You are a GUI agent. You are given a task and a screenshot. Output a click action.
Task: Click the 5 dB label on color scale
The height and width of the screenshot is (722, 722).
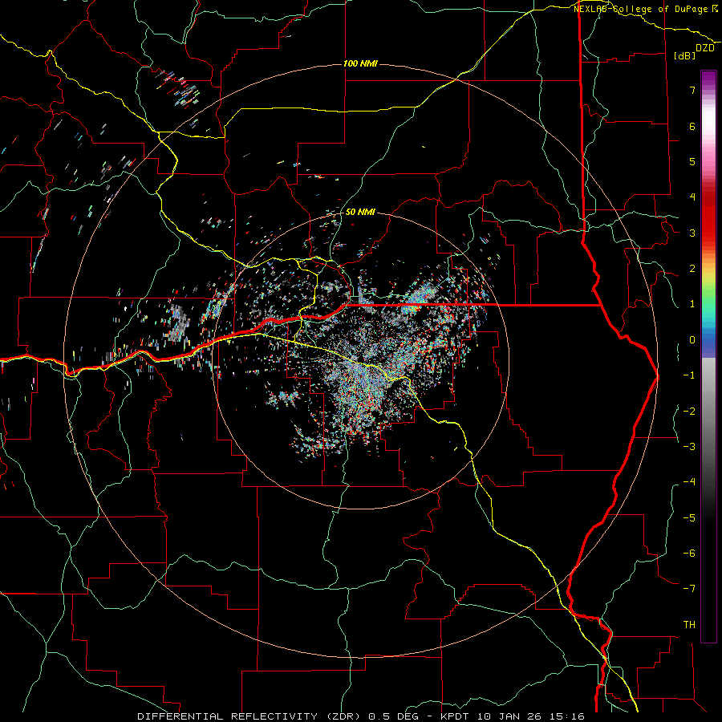(692, 161)
